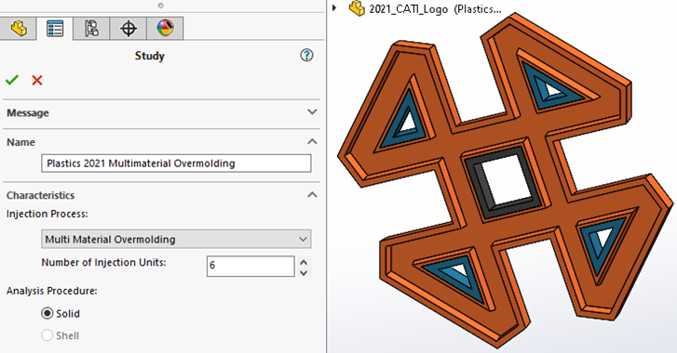Screen dimensions: 677x353
Task: Expand the 2021_CATI_Logo tree node
Action: 334,7
